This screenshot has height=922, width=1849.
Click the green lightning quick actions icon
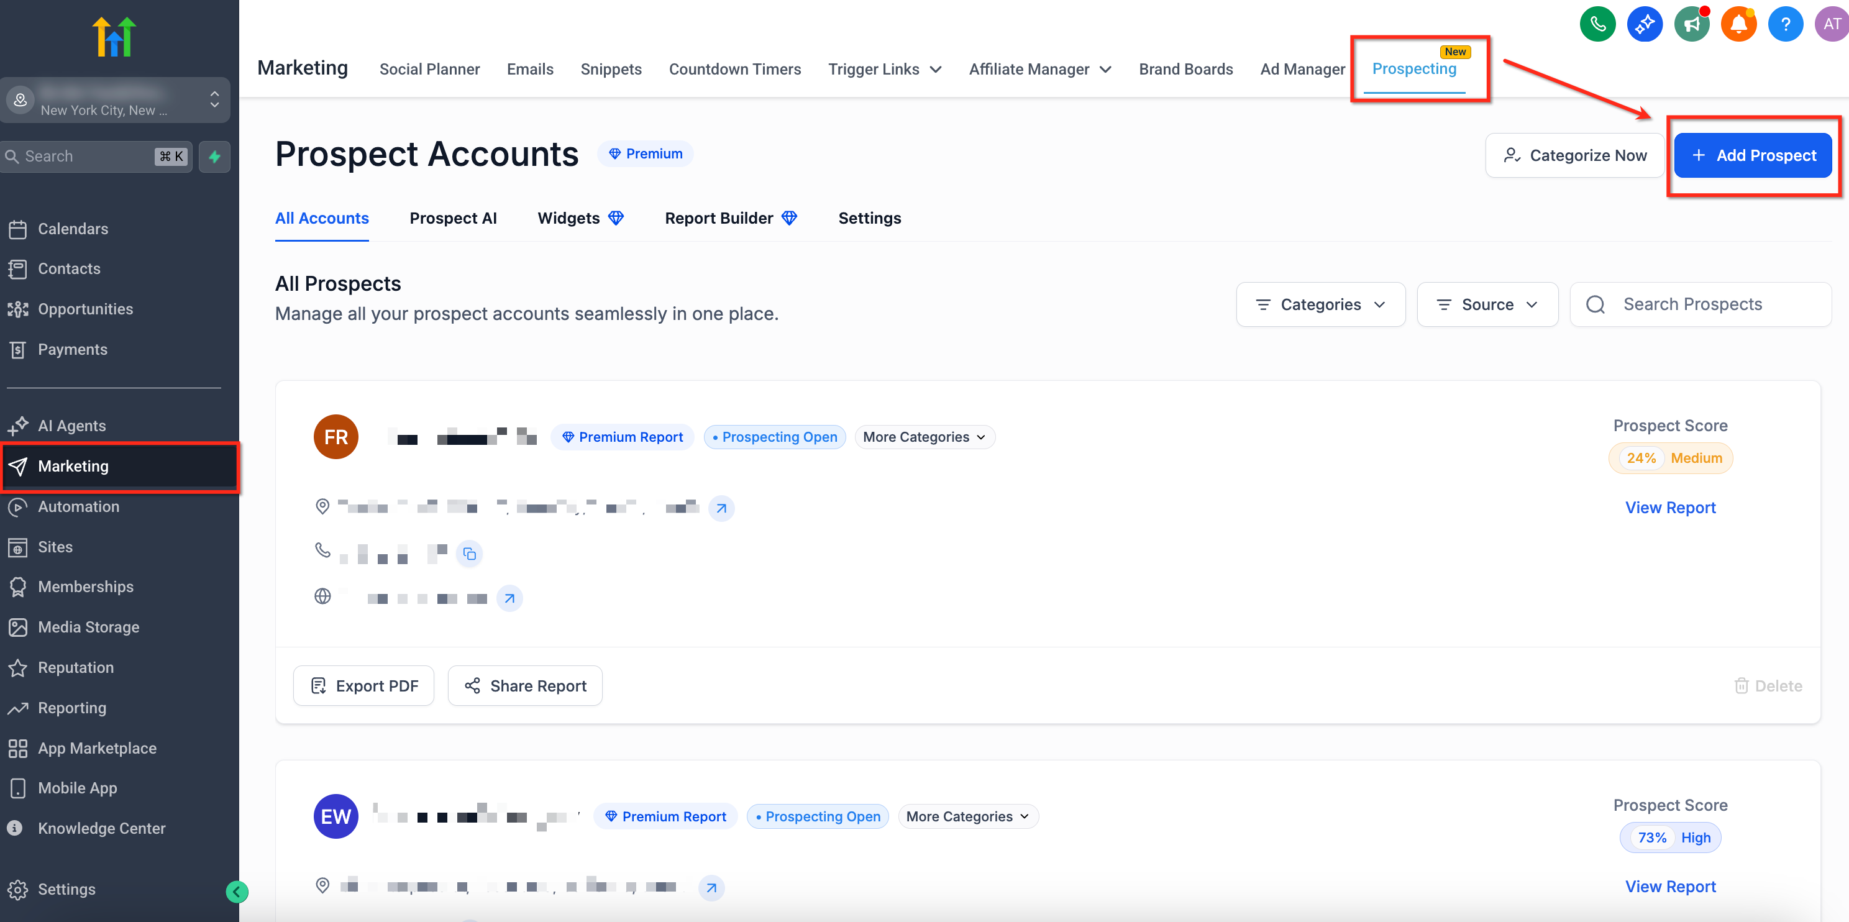point(214,157)
